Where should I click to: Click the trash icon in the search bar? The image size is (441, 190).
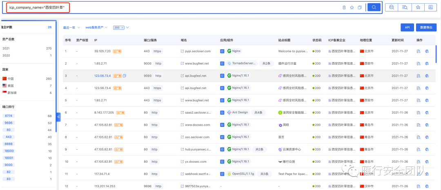point(344,8)
